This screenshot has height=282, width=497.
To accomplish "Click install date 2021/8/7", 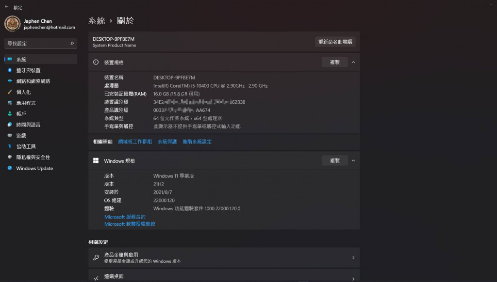I will click(x=163, y=192).
